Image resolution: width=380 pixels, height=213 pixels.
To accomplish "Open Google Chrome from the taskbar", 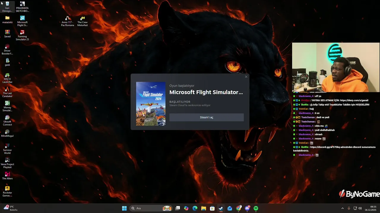I will coord(239,208).
